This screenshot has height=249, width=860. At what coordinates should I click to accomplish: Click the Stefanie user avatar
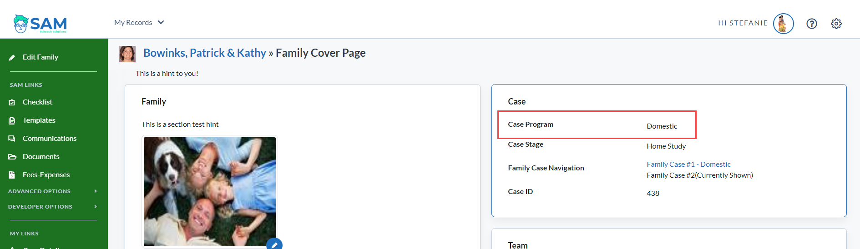[x=783, y=24]
